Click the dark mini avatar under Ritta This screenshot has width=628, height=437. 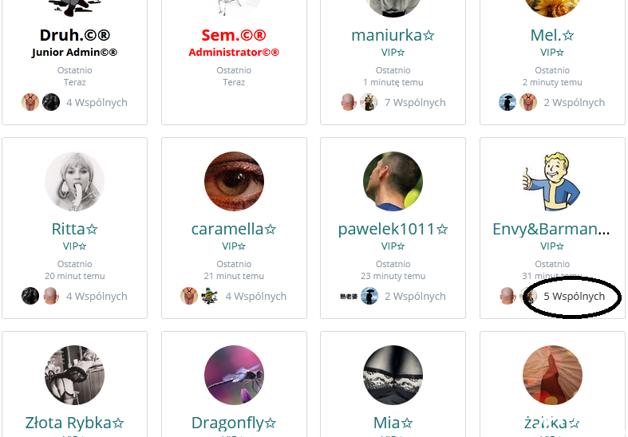30,296
